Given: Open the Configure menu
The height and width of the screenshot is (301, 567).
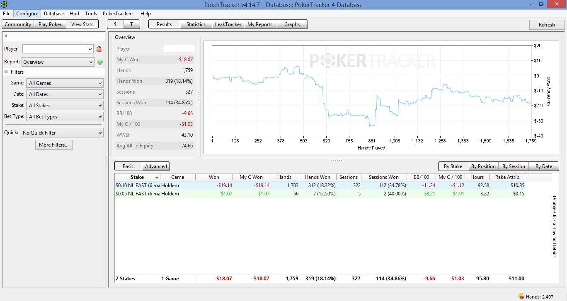Looking at the screenshot, I should (27, 14).
